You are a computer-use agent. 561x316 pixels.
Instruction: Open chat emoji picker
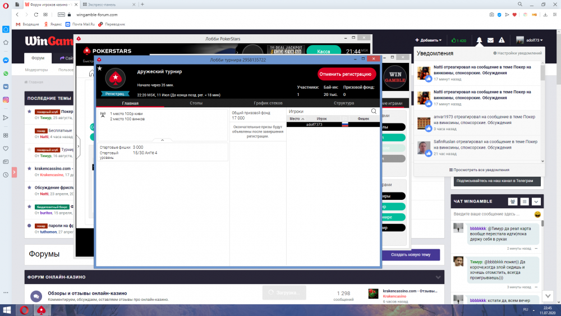537,214
